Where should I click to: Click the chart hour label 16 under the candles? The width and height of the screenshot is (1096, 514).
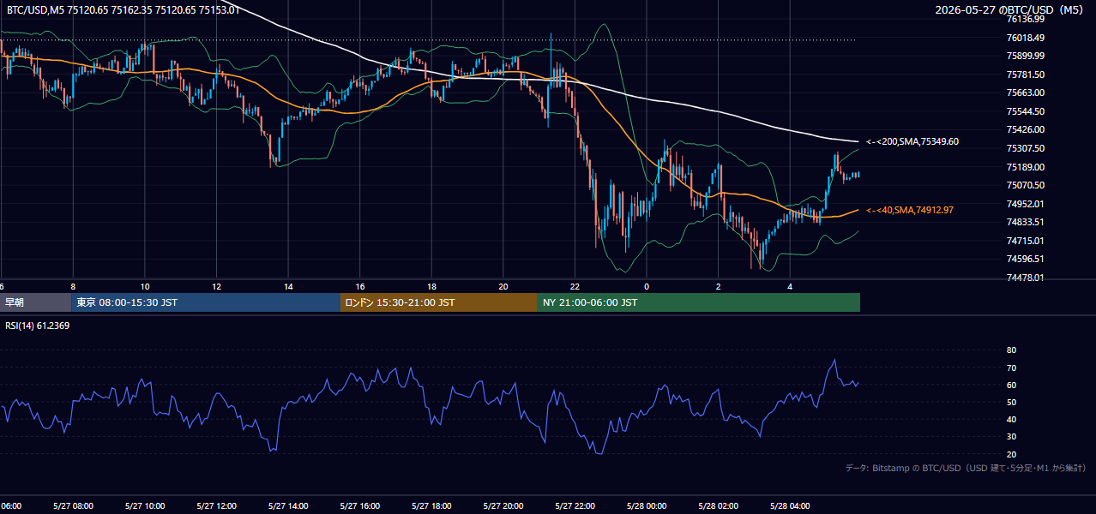[360, 286]
